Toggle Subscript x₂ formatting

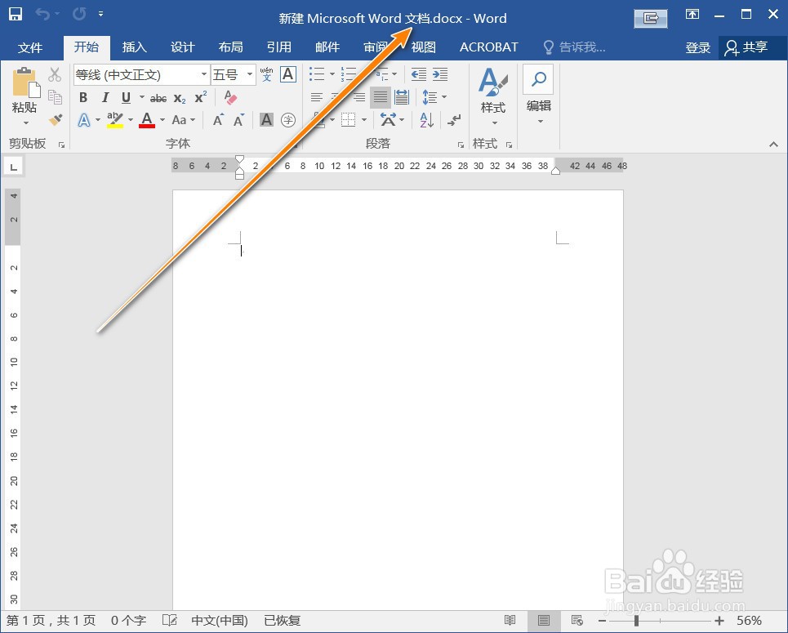pyautogui.click(x=180, y=99)
